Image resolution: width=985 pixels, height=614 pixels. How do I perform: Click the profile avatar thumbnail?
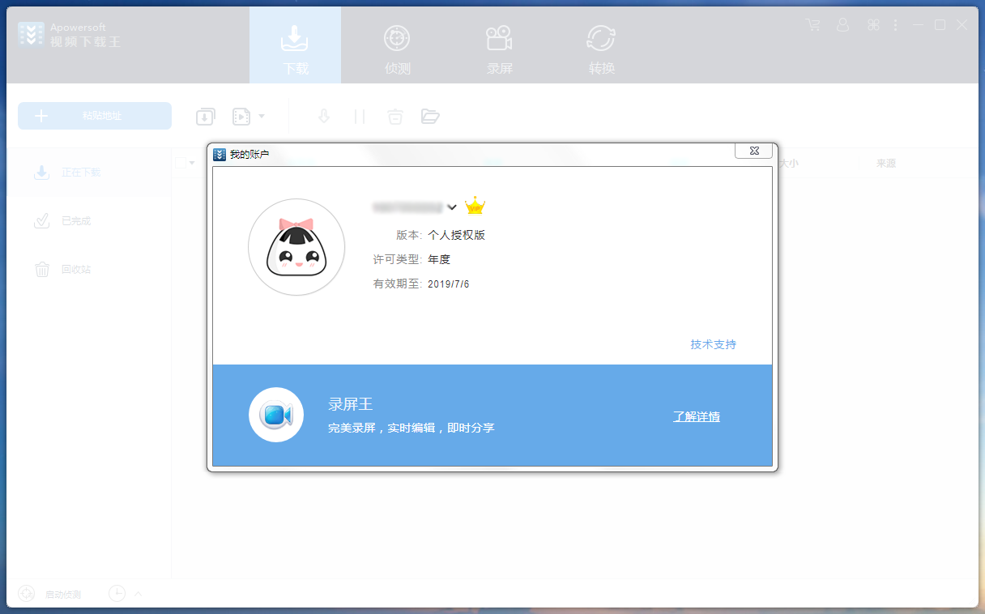coord(296,247)
